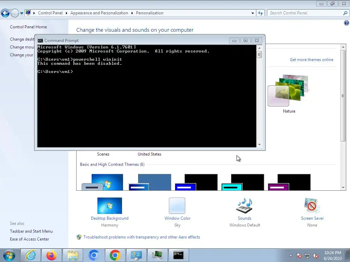Image resolution: width=350 pixels, height=262 pixels.
Task: Go back with the Back arrow button
Action: click(x=5, y=13)
